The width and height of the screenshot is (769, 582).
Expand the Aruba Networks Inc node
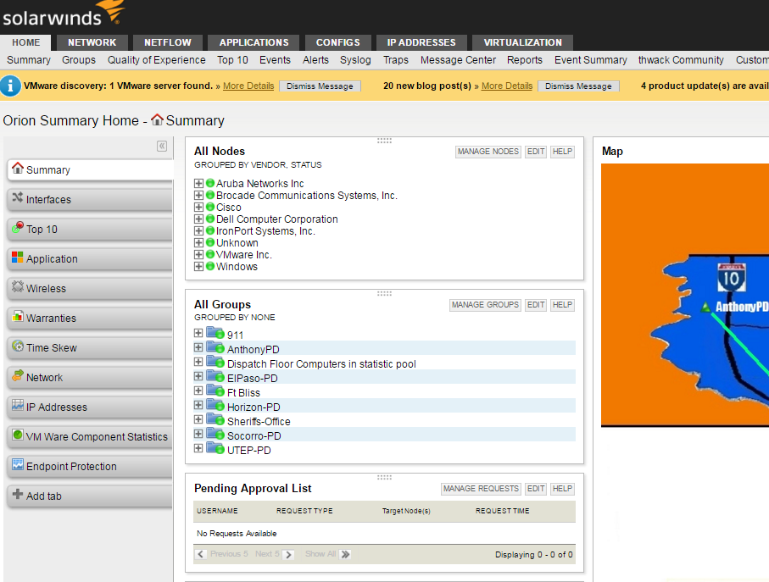(x=198, y=183)
